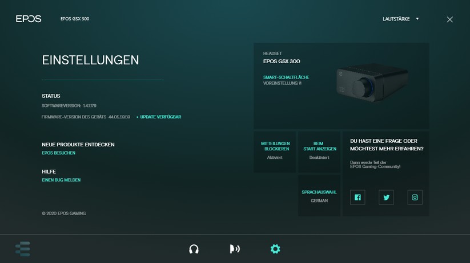Toggle Beim Start Anzeigen option
470x263 pixels.
pos(319,151)
